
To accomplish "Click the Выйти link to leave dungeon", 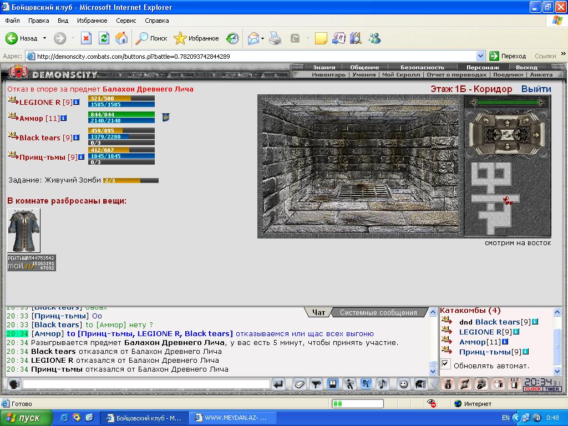I will point(536,89).
